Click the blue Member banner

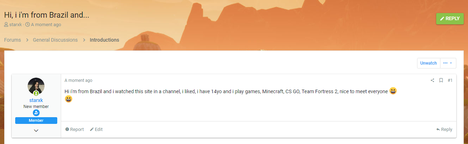tap(36, 121)
